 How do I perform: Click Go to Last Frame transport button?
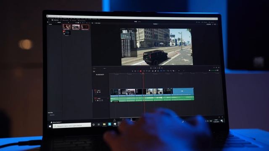click(160, 68)
